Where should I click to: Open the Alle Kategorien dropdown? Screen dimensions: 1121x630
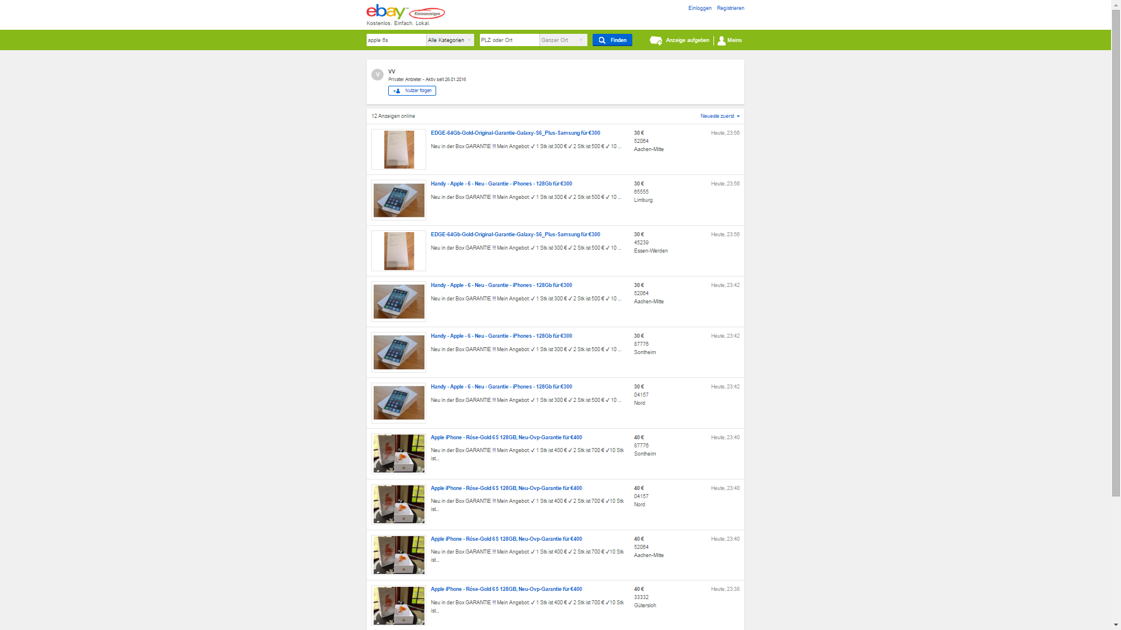[x=450, y=40]
